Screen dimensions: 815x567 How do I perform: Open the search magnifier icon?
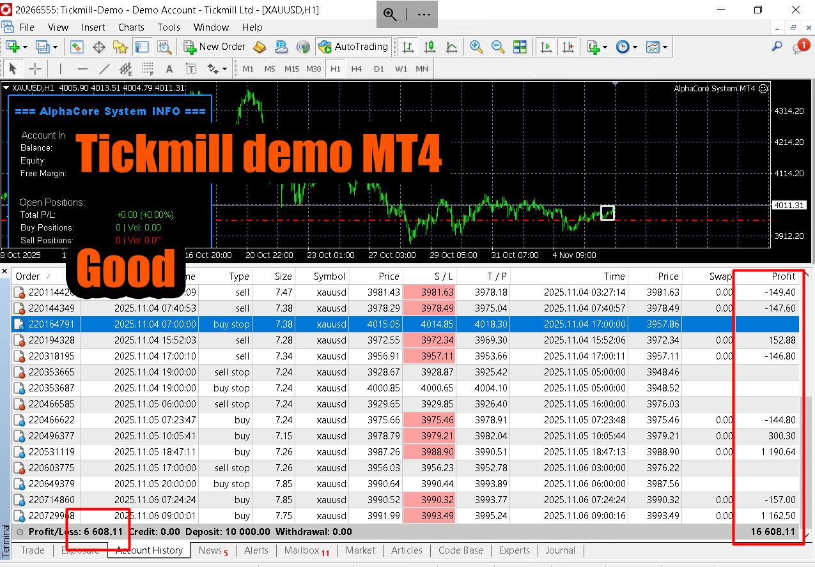(x=777, y=47)
